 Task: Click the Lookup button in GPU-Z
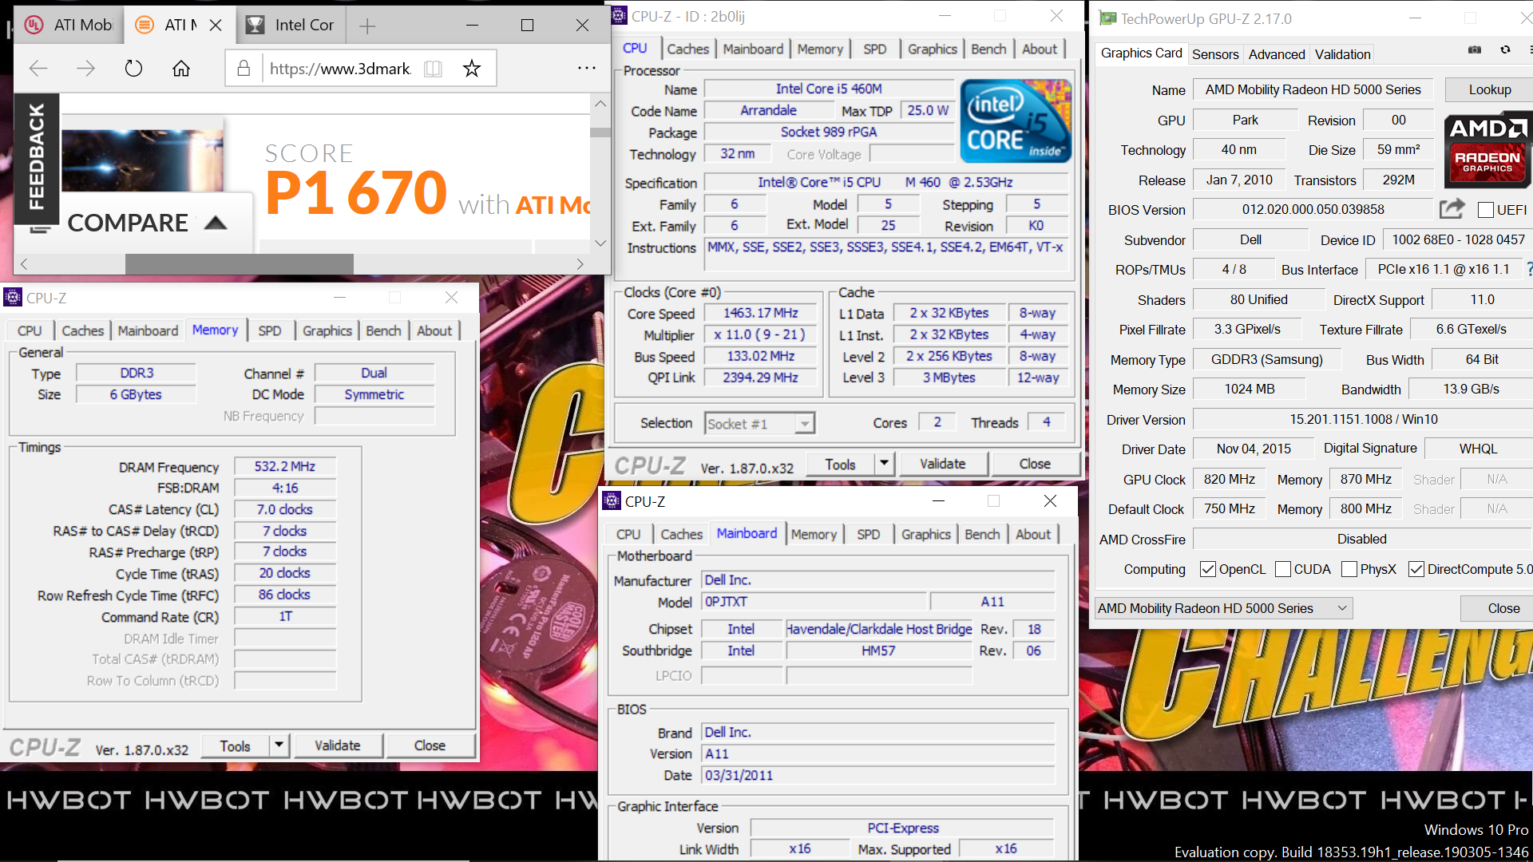[1490, 89]
